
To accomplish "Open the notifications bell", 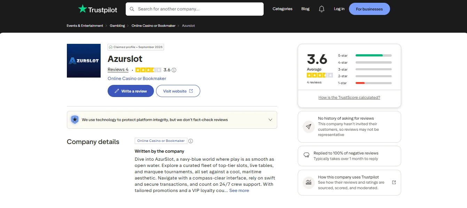I will pyautogui.click(x=321, y=9).
